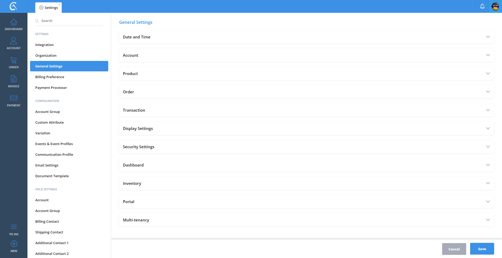Open Payment Processor settings
This screenshot has height=258, width=502.
point(51,88)
